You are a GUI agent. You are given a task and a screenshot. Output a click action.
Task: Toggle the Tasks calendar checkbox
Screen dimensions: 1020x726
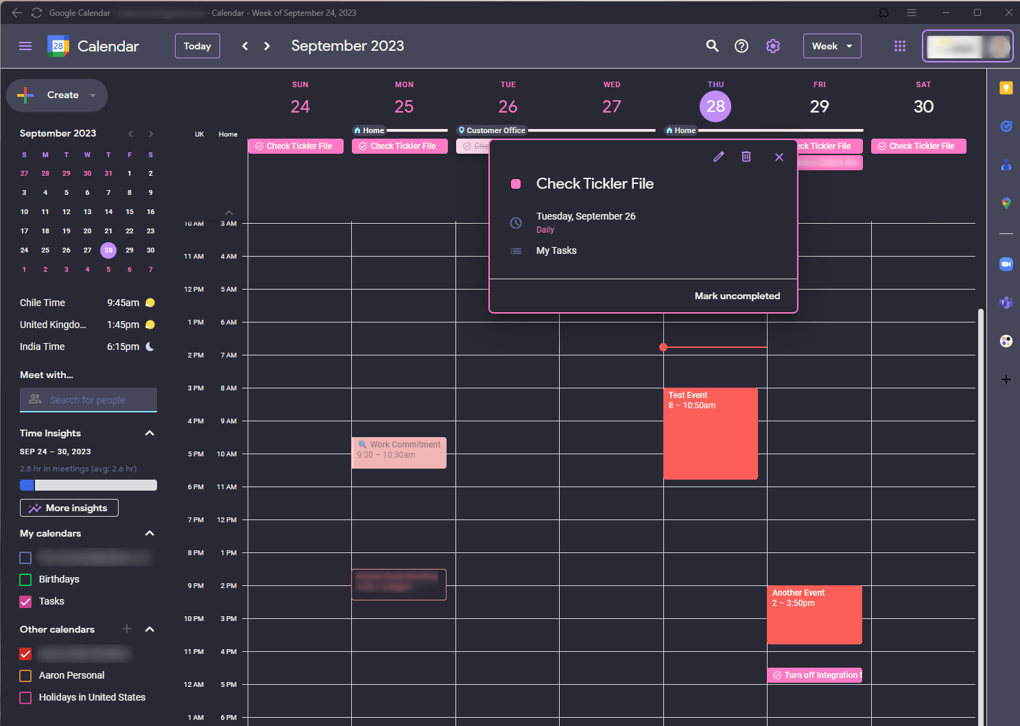pos(25,602)
